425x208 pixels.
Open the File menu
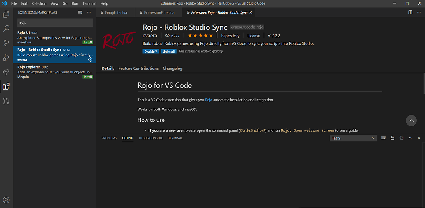click(14, 4)
